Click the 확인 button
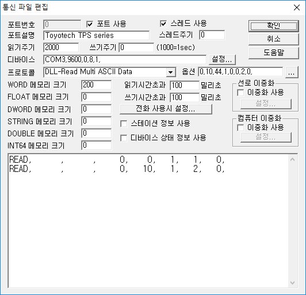Screen dimensions: 306x295 (274, 26)
